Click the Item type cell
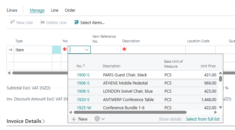 pyautogui.click(x=33, y=50)
